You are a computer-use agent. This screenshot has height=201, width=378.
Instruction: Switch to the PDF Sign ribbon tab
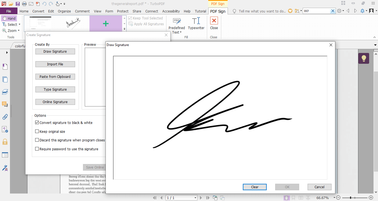(x=218, y=11)
